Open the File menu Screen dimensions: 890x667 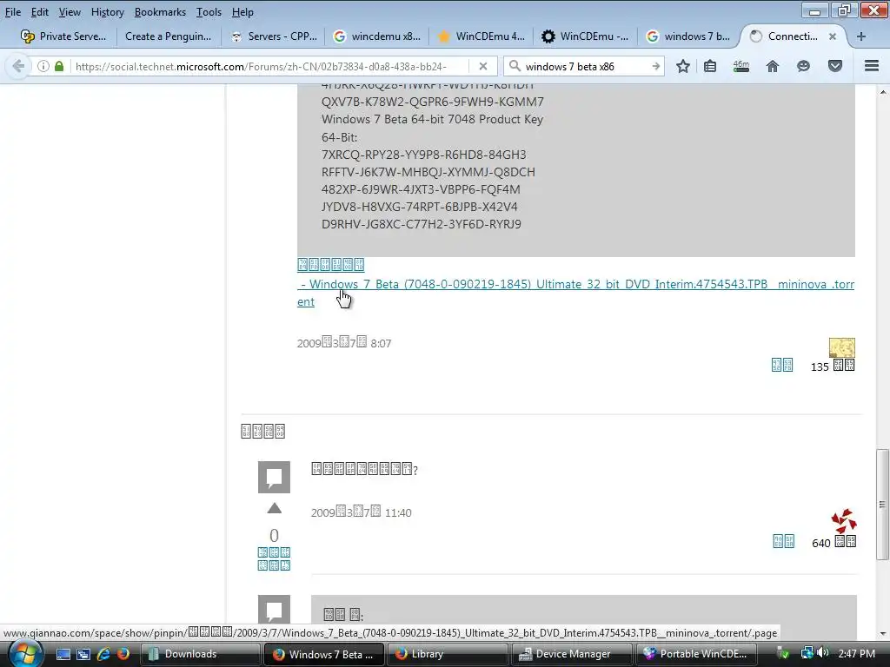click(12, 12)
